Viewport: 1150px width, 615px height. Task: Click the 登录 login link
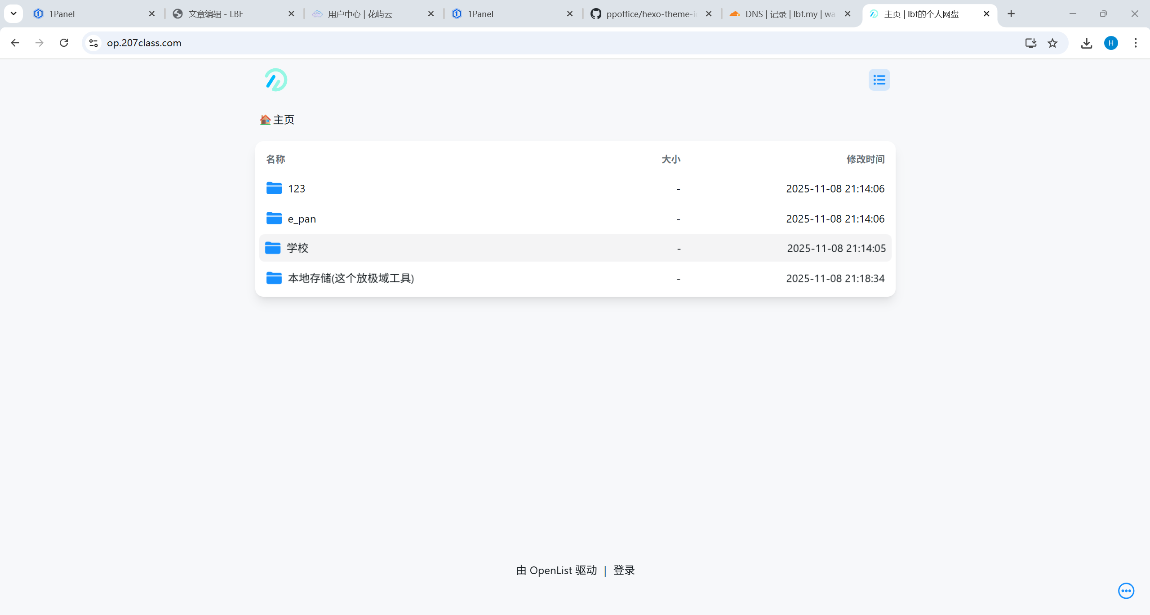click(x=624, y=570)
